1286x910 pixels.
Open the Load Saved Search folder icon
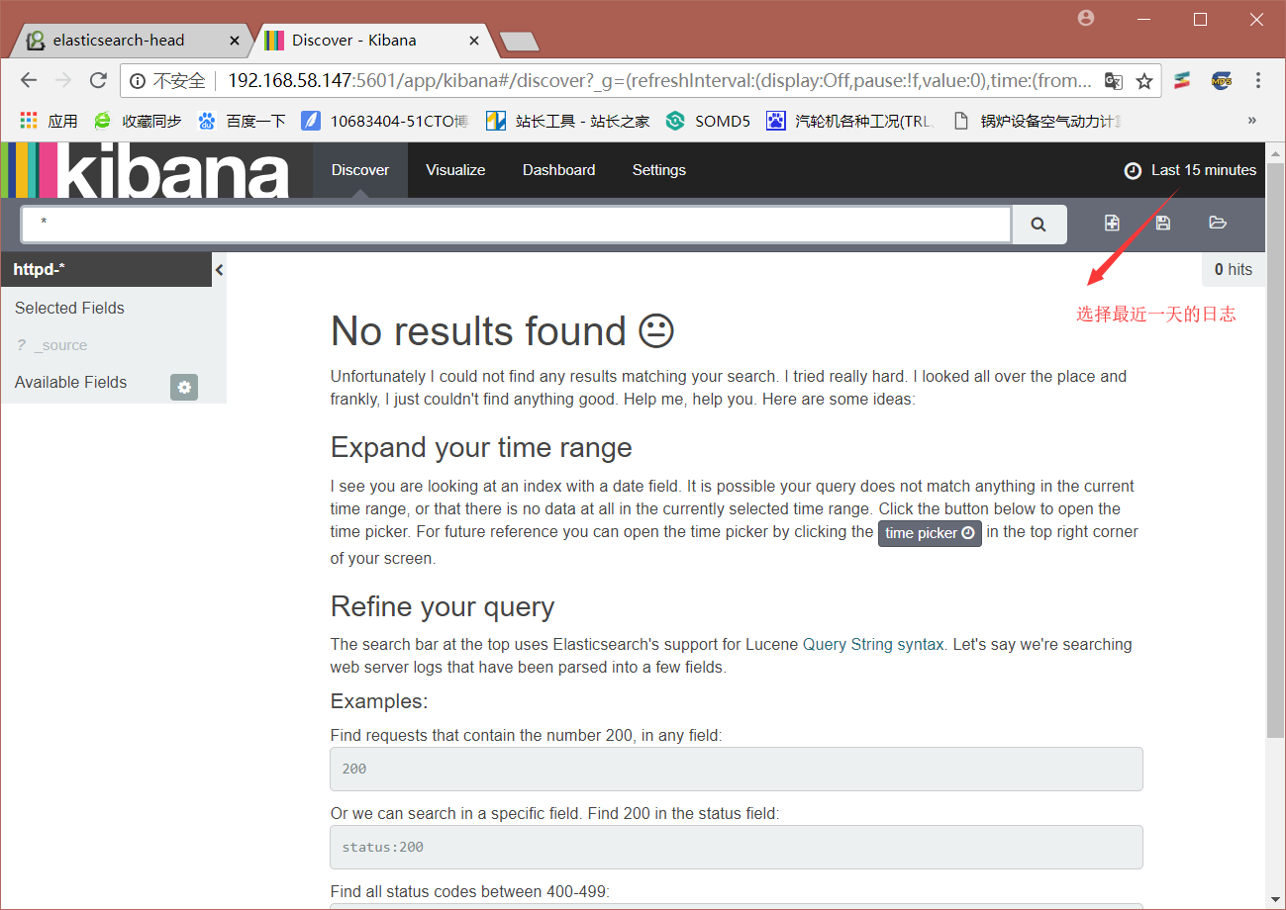point(1218,224)
